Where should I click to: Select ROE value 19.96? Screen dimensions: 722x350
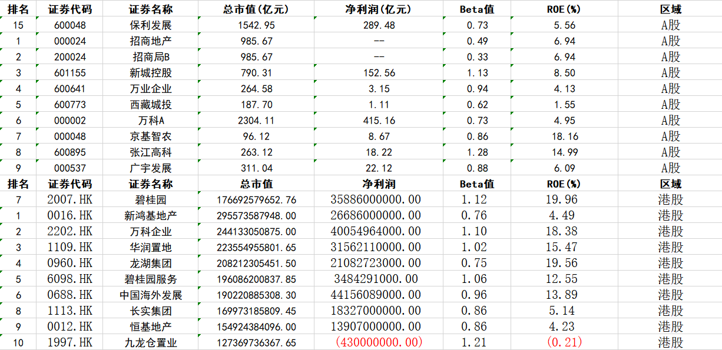tap(561, 200)
